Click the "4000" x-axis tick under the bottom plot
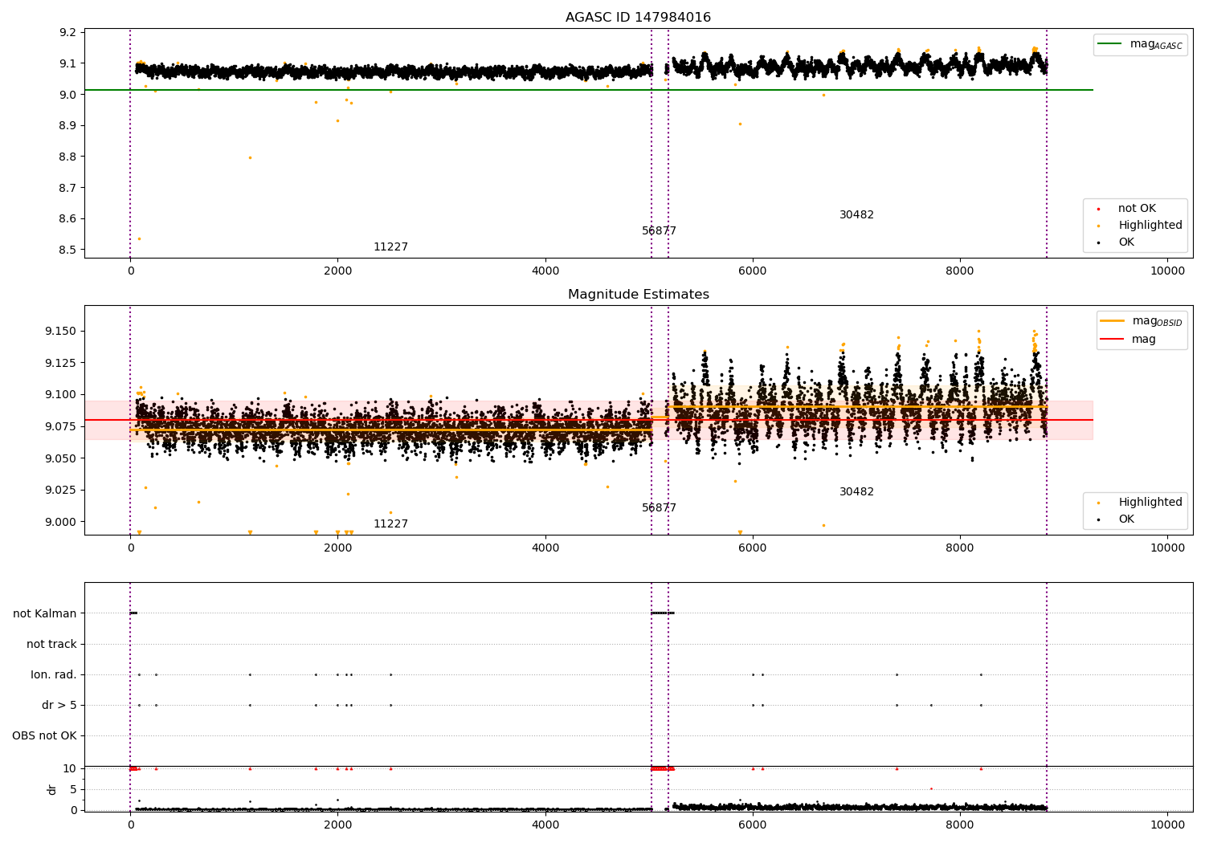 [x=545, y=825]
